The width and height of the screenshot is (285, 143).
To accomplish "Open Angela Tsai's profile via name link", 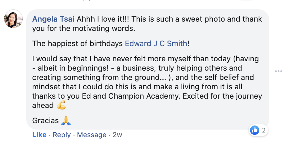I will (53, 19).
